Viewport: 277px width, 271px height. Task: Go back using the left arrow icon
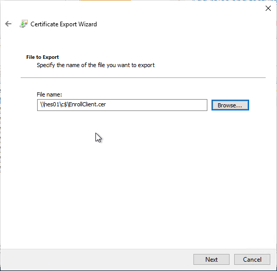[8, 24]
